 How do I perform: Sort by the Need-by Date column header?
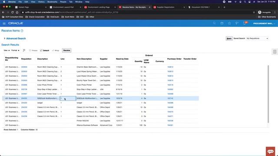pos(122,59)
